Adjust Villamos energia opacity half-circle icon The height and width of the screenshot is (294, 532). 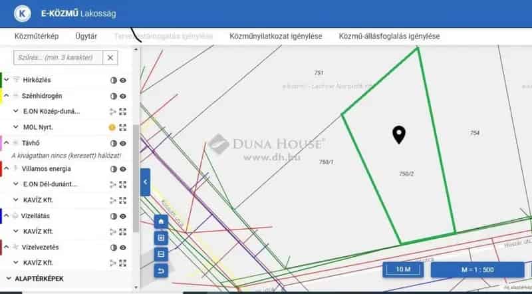(113, 169)
